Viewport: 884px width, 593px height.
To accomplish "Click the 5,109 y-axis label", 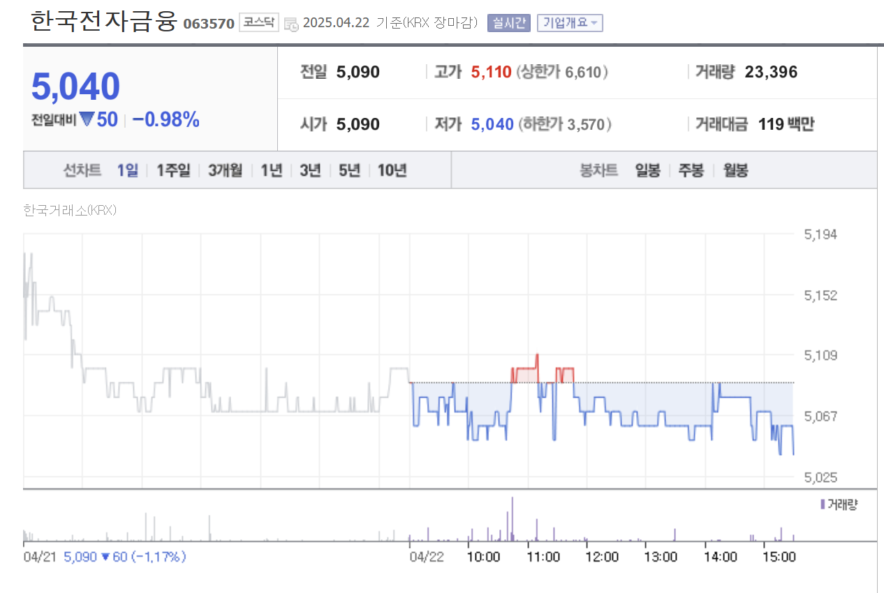I will 820,356.
